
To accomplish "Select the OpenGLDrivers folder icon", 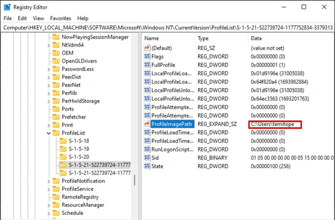I will point(56,61).
